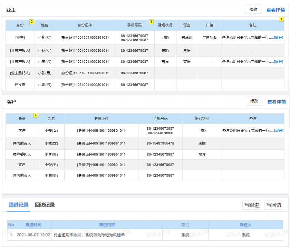290x249 pixels.
Task: Click 小张(男) in 业主 table
Action: point(45,73)
